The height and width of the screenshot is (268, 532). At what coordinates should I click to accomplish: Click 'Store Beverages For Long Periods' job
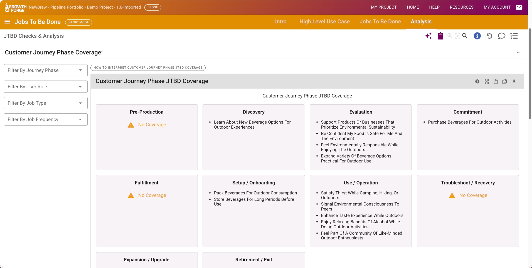[254, 202]
